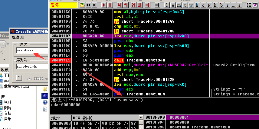The width and height of the screenshot is (259, 129).
Task: Select highlighted line at address 004011D7
Action: coord(154,36)
